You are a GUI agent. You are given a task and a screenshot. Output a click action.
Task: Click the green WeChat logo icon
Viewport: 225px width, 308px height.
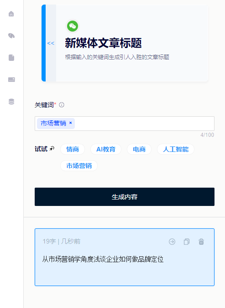coord(73,26)
